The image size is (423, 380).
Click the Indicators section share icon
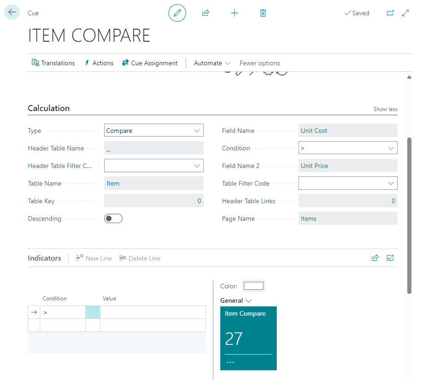tap(375, 258)
